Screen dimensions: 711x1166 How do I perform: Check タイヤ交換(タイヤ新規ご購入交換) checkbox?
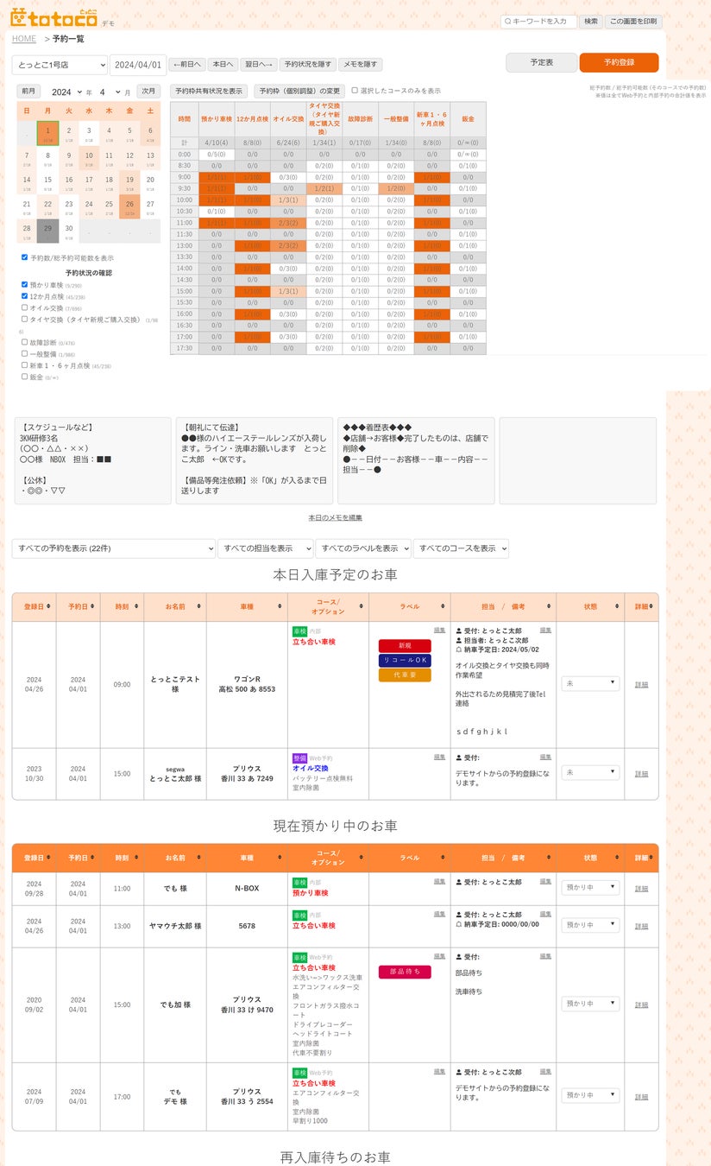24,319
